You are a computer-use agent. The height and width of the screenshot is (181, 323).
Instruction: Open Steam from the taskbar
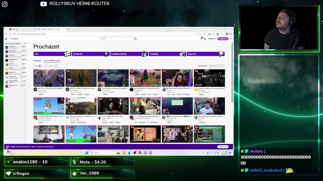click(x=140, y=153)
